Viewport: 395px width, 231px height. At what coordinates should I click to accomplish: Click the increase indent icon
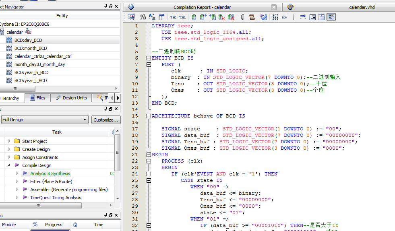[x=173, y=17]
